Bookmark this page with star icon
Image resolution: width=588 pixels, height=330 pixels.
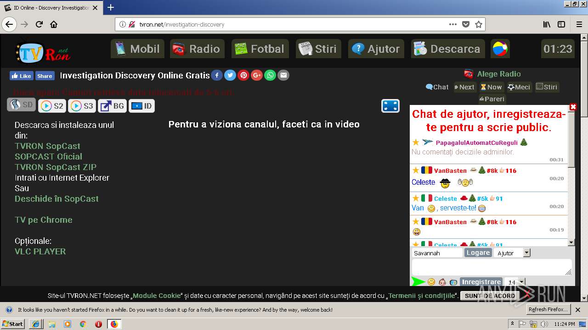[x=479, y=24]
